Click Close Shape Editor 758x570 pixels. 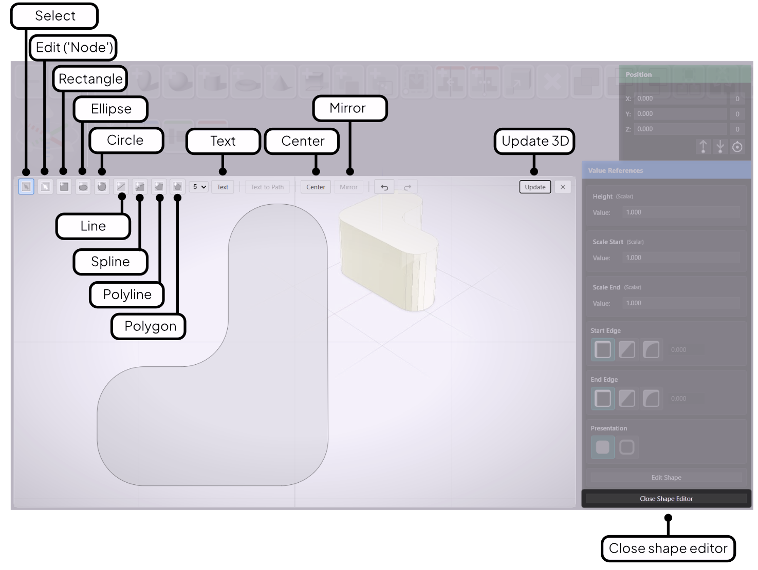[x=667, y=498]
